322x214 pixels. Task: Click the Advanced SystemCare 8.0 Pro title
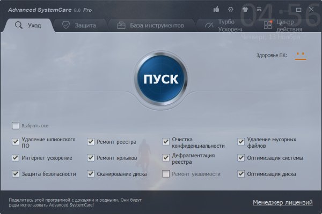click(50, 10)
